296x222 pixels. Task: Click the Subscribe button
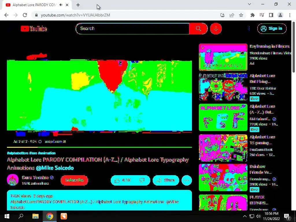74,180
